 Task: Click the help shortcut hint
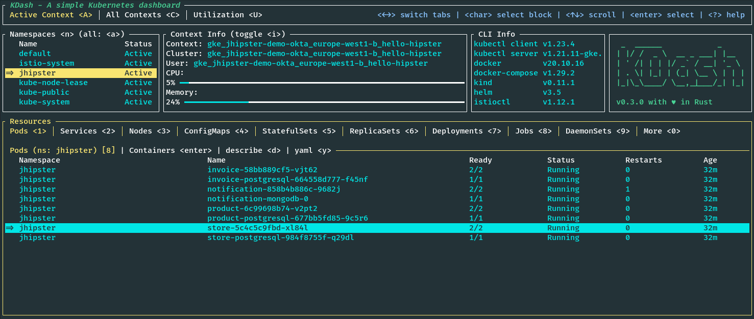pyautogui.click(x=726, y=15)
